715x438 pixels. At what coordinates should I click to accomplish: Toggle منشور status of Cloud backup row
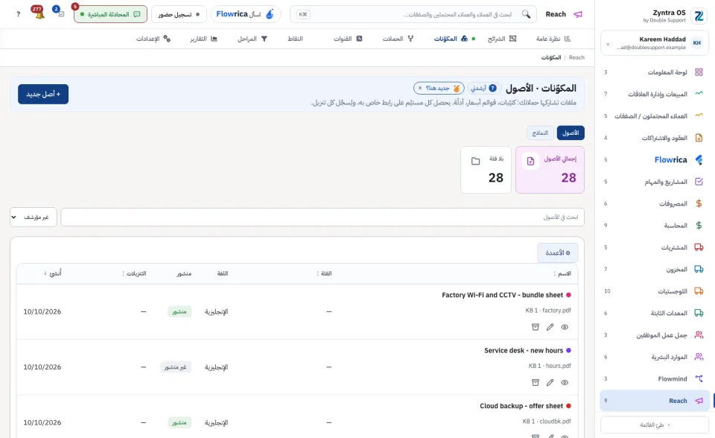click(x=179, y=423)
